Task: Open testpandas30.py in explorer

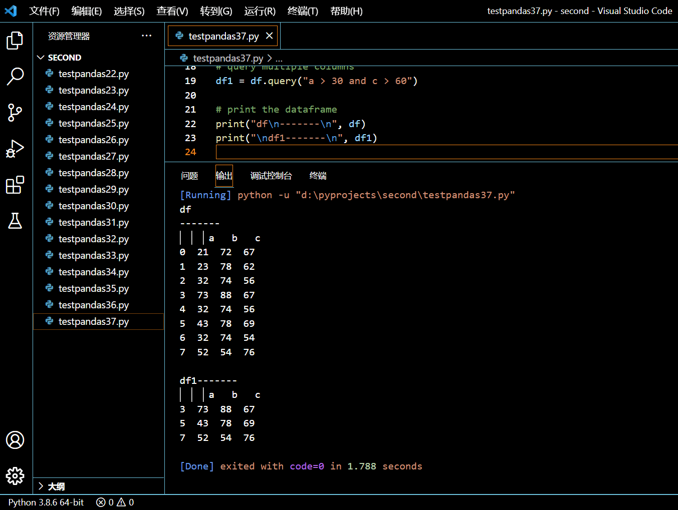Action: click(x=99, y=206)
